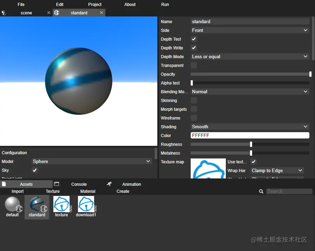This screenshot has height=251, width=315.
Task: Click the standard material tab icon
Action: coord(57,13)
